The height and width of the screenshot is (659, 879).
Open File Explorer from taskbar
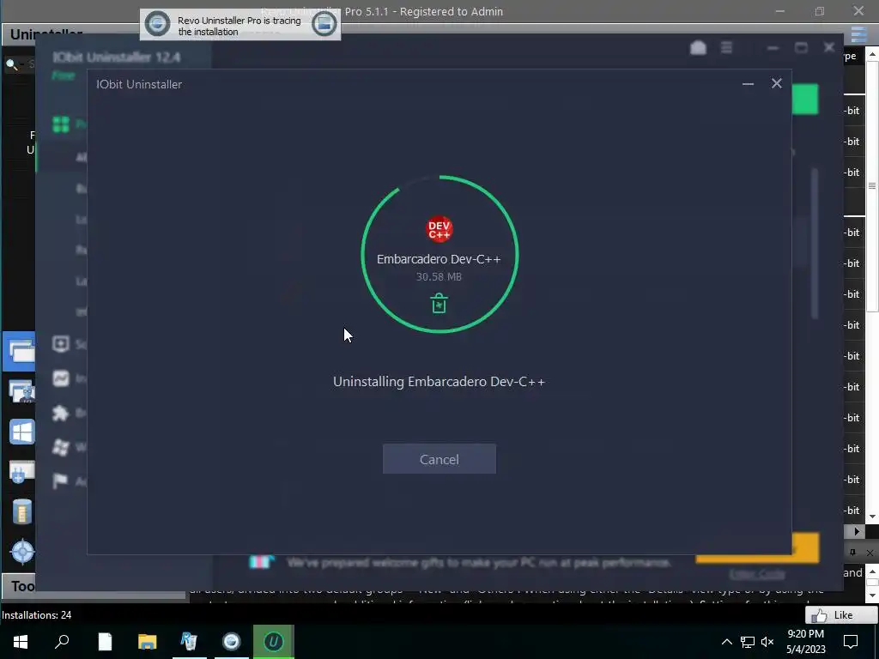pyautogui.click(x=147, y=642)
